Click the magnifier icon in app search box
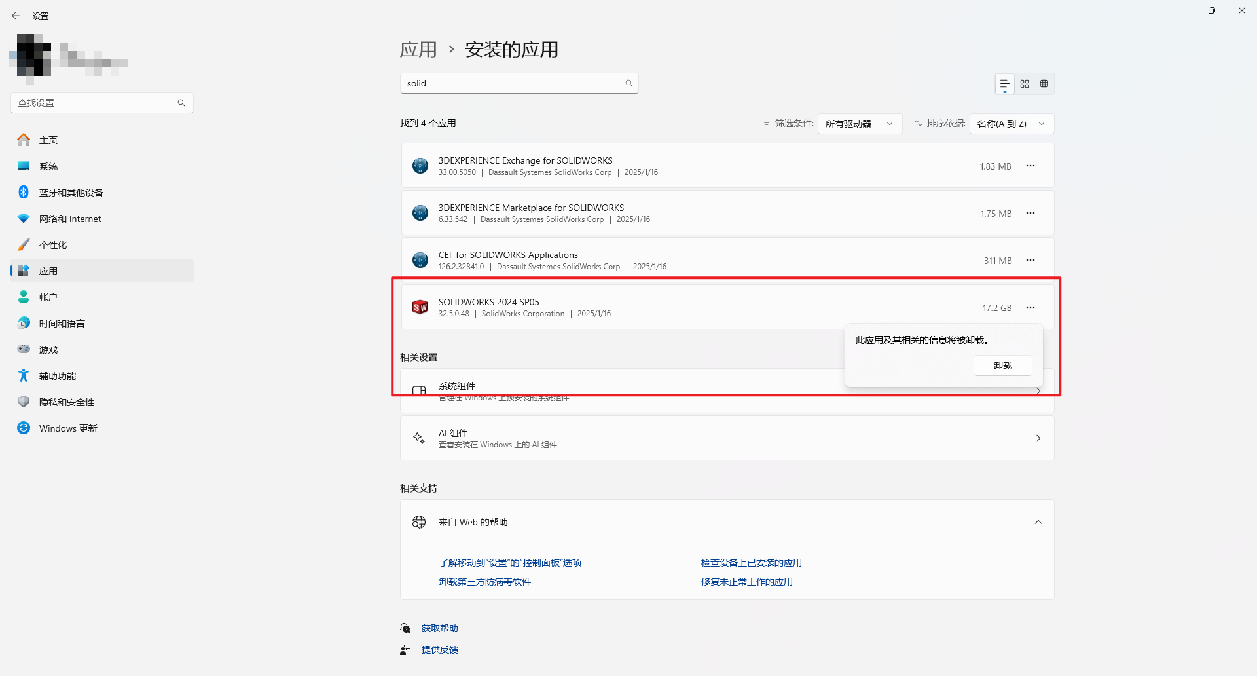 coord(629,83)
